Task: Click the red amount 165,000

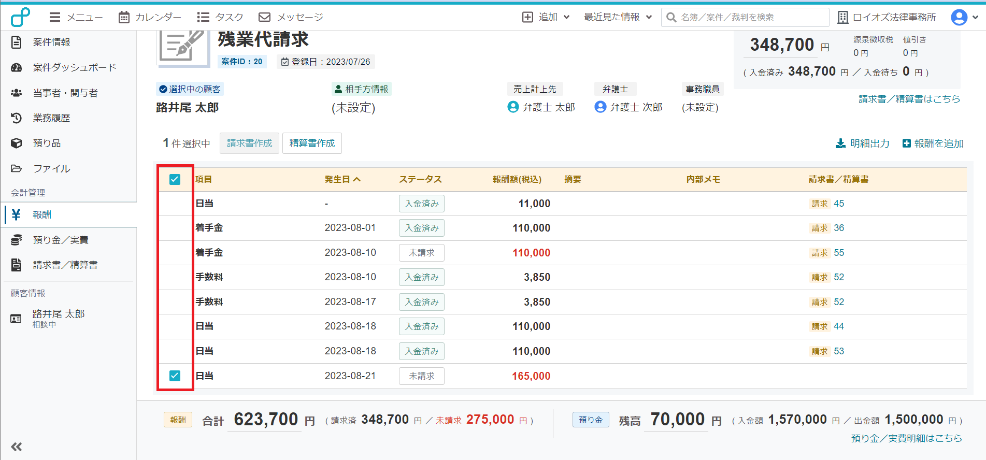Action: pyautogui.click(x=531, y=376)
